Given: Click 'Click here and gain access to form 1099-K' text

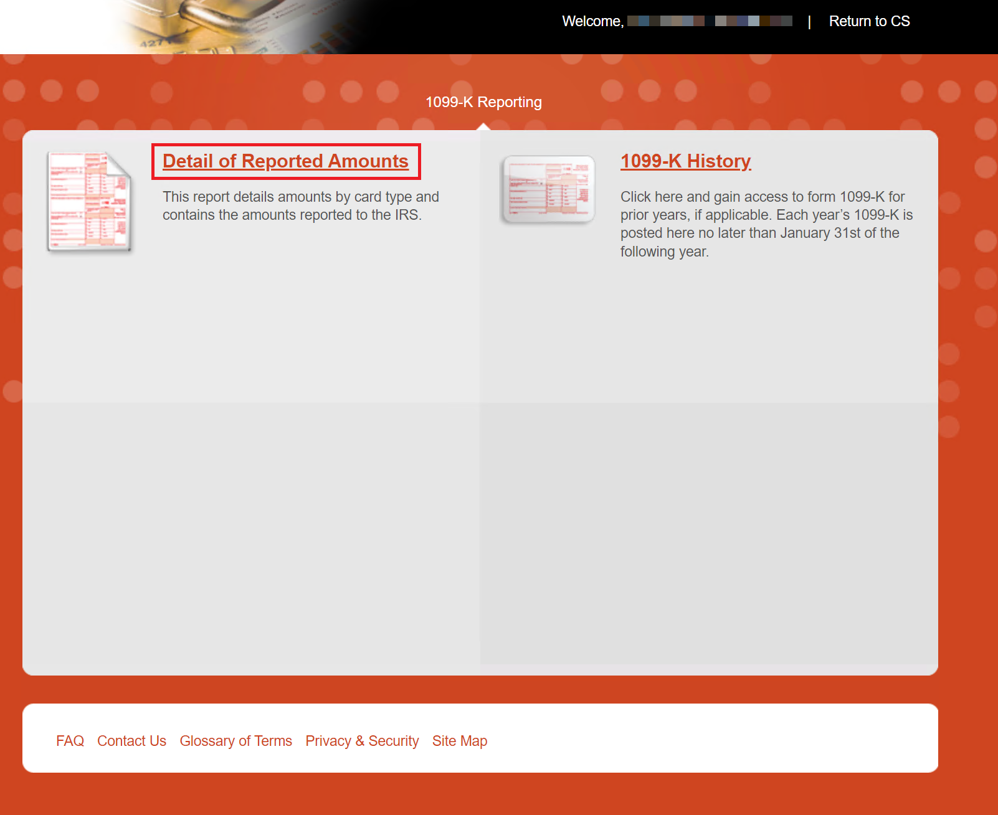Looking at the screenshot, I should click(x=766, y=224).
